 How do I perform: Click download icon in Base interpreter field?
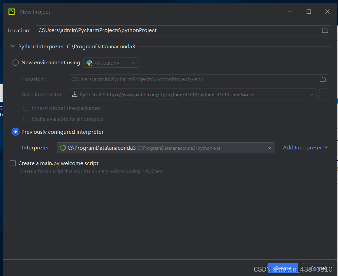click(75, 94)
